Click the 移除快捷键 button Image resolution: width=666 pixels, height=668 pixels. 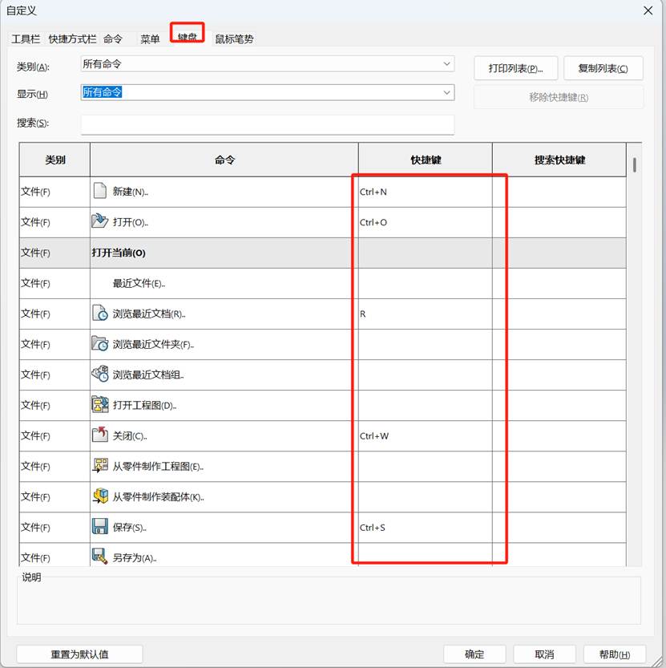tap(559, 97)
